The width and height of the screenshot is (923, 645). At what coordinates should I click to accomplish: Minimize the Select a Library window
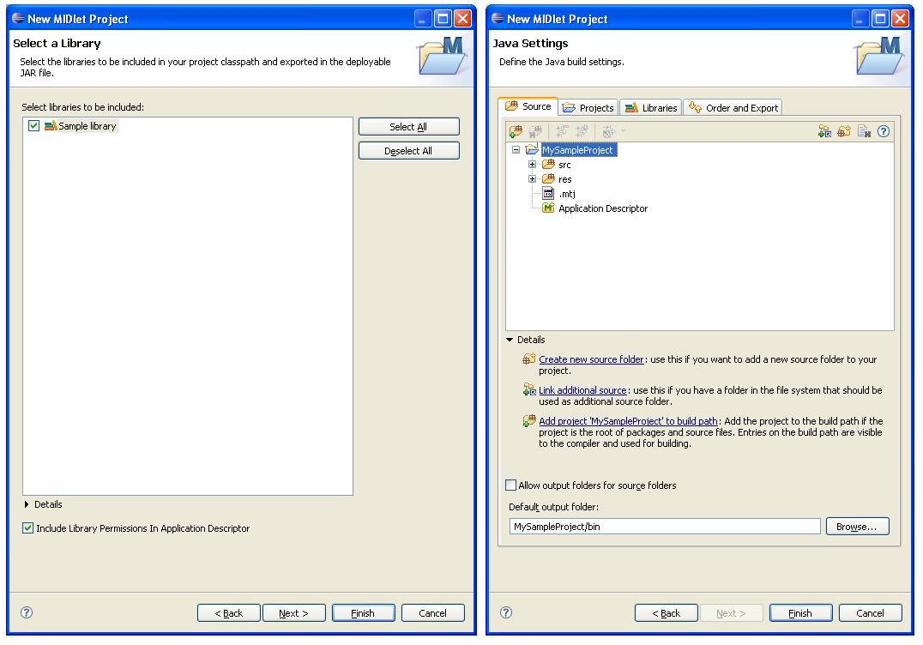click(423, 18)
